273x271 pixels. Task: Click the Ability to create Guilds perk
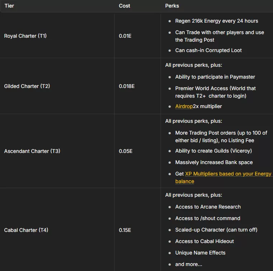coord(213,151)
